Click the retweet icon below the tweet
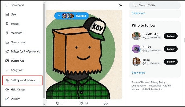The height and width of the screenshot is (107, 185). (x=57, y=103)
